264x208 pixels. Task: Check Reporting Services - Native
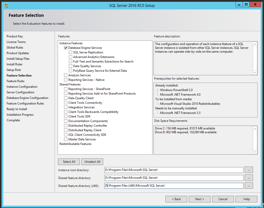pos(66,80)
